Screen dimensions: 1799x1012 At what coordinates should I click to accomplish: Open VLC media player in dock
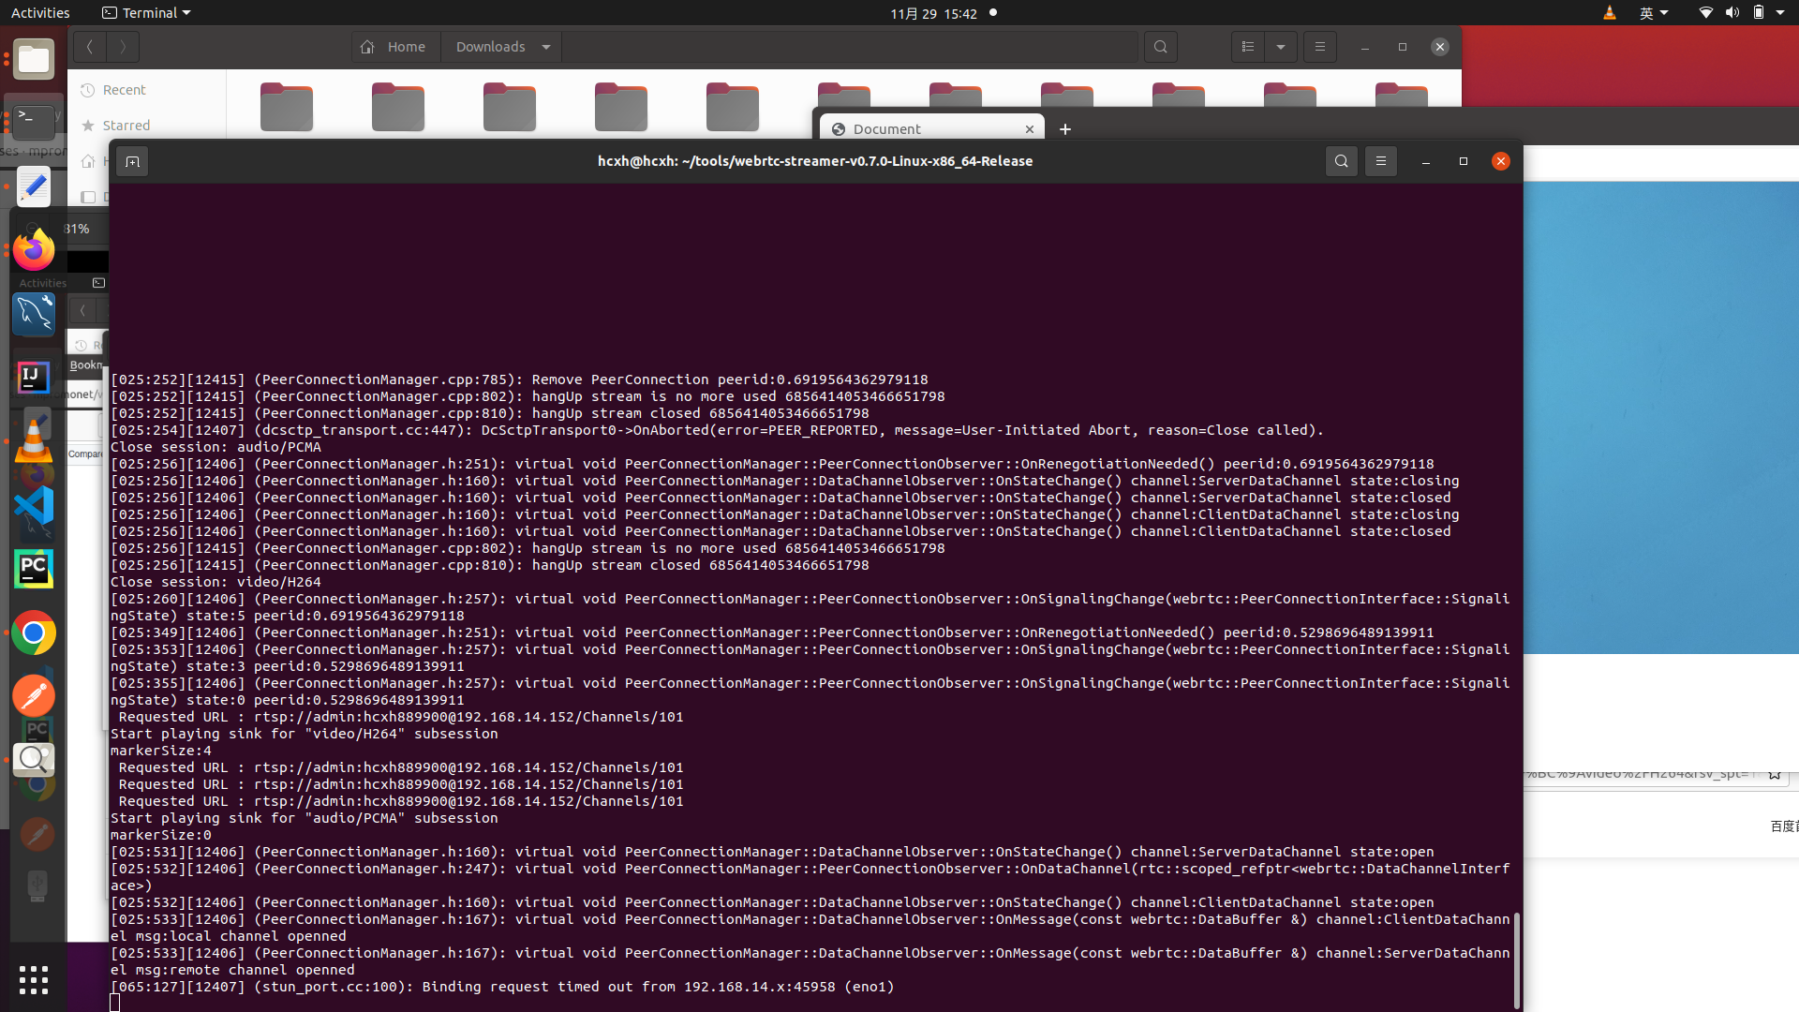[x=34, y=441]
